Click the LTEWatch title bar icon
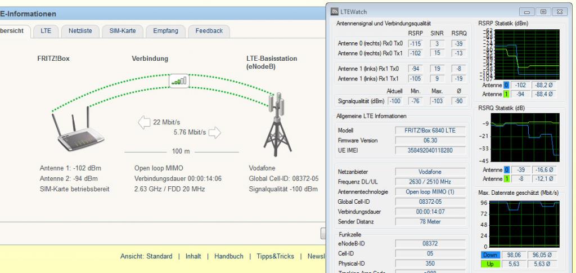 tap(334, 12)
